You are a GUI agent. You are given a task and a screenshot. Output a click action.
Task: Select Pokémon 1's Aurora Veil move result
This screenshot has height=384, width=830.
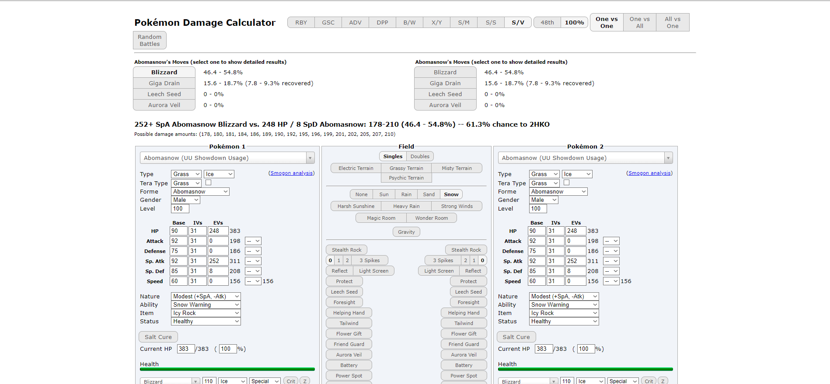[x=164, y=105]
